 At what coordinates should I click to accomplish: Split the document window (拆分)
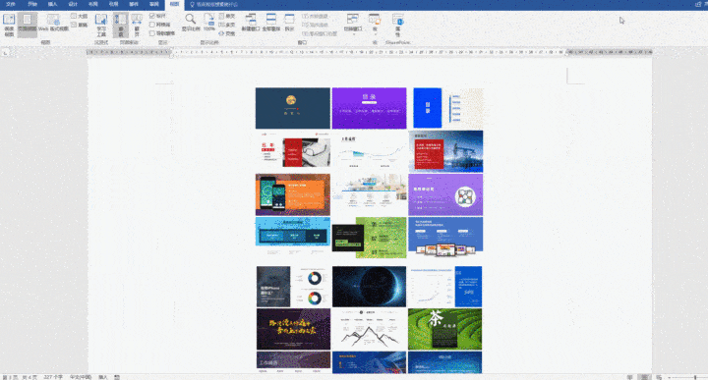point(289,23)
